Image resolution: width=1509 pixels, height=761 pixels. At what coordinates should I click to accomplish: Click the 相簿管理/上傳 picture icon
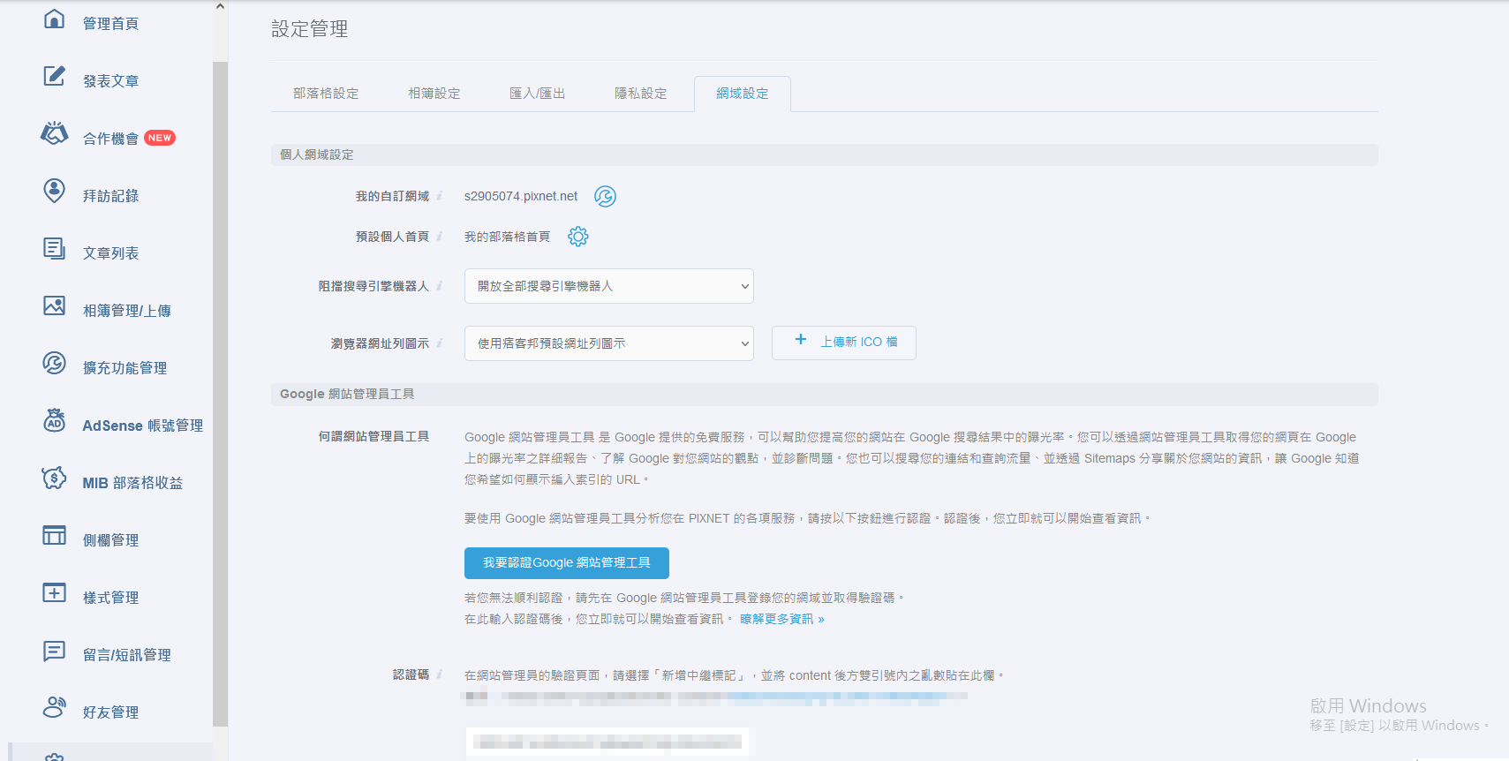tap(54, 305)
